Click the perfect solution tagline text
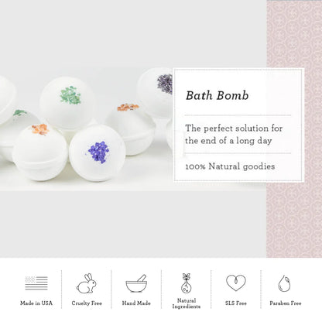Viewport: 322px width, 322px height. (x=234, y=135)
